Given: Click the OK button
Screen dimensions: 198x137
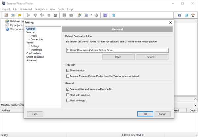Looking at the screenshot, I should tap(145, 114).
